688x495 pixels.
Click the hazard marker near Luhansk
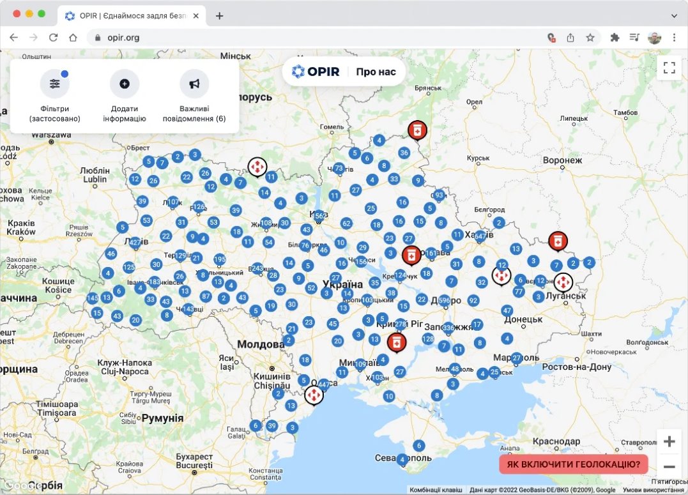coord(563,282)
